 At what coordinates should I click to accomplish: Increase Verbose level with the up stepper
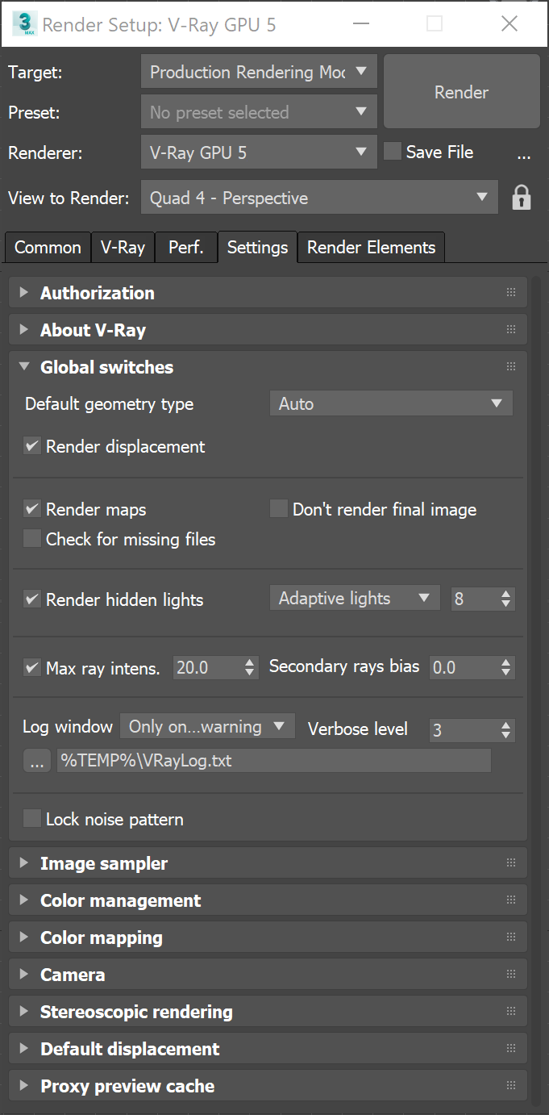pyautogui.click(x=507, y=725)
